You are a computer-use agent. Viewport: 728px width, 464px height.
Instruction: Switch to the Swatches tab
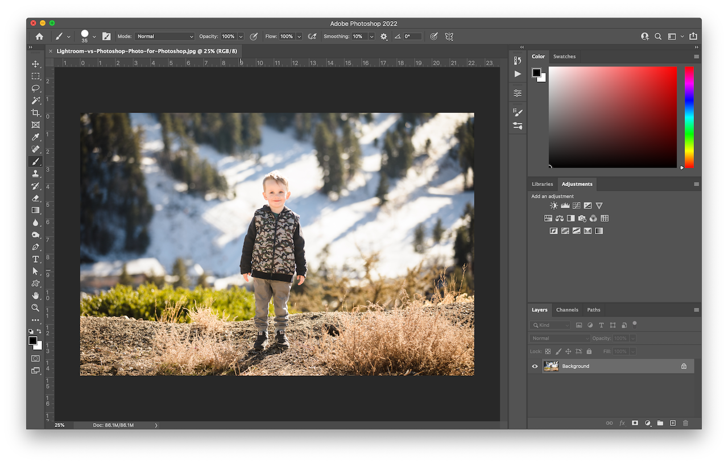click(564, 56)
